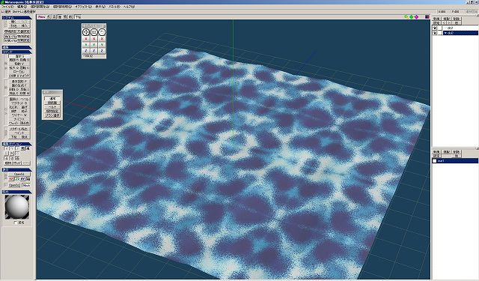
Task: Collapse the システム panel header
Action: [x=16, y=18]
